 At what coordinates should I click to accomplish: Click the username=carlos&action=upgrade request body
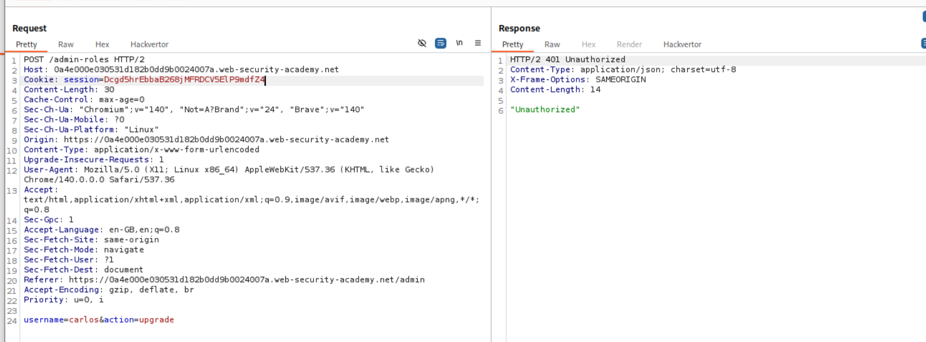coord(99,320)
